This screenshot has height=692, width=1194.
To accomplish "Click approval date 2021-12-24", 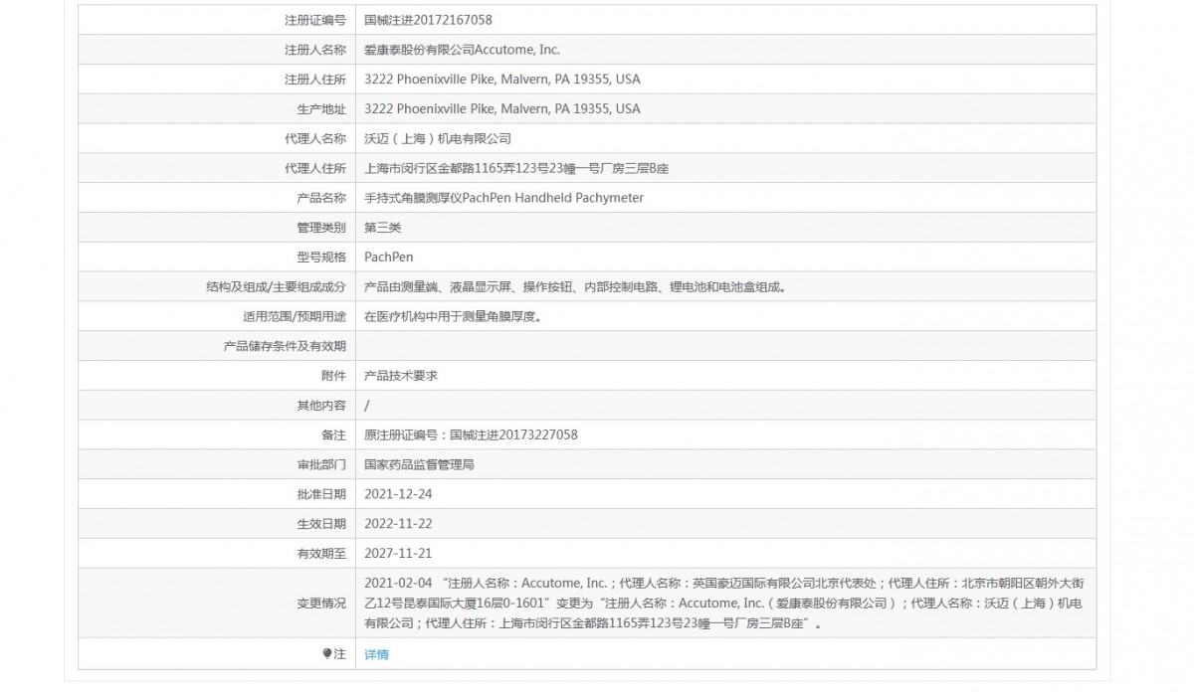I will coord(398,494).
